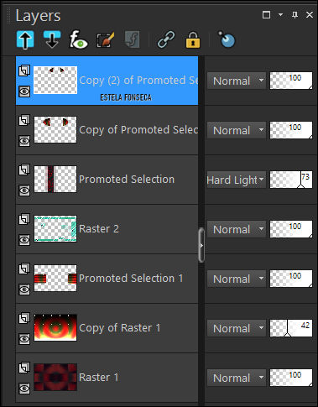Open blend mode dropdown for Promoted Selection
This screenshot has height=407, width=318.
coord(237,180)
